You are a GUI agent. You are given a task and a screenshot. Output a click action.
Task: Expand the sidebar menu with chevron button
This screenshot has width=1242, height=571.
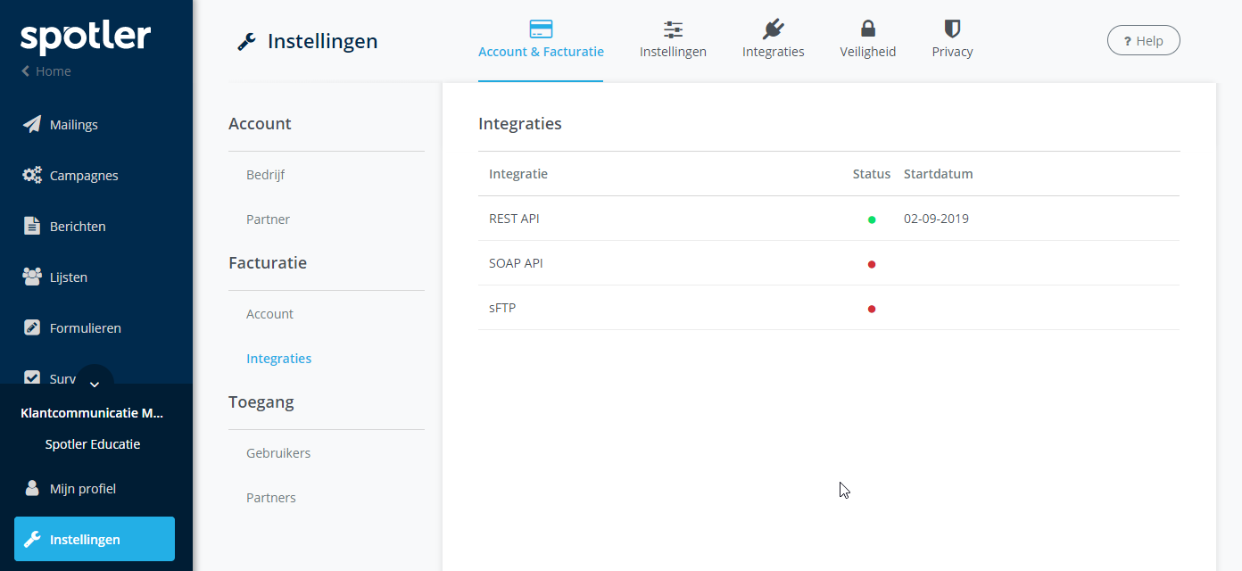pos(95,384)
